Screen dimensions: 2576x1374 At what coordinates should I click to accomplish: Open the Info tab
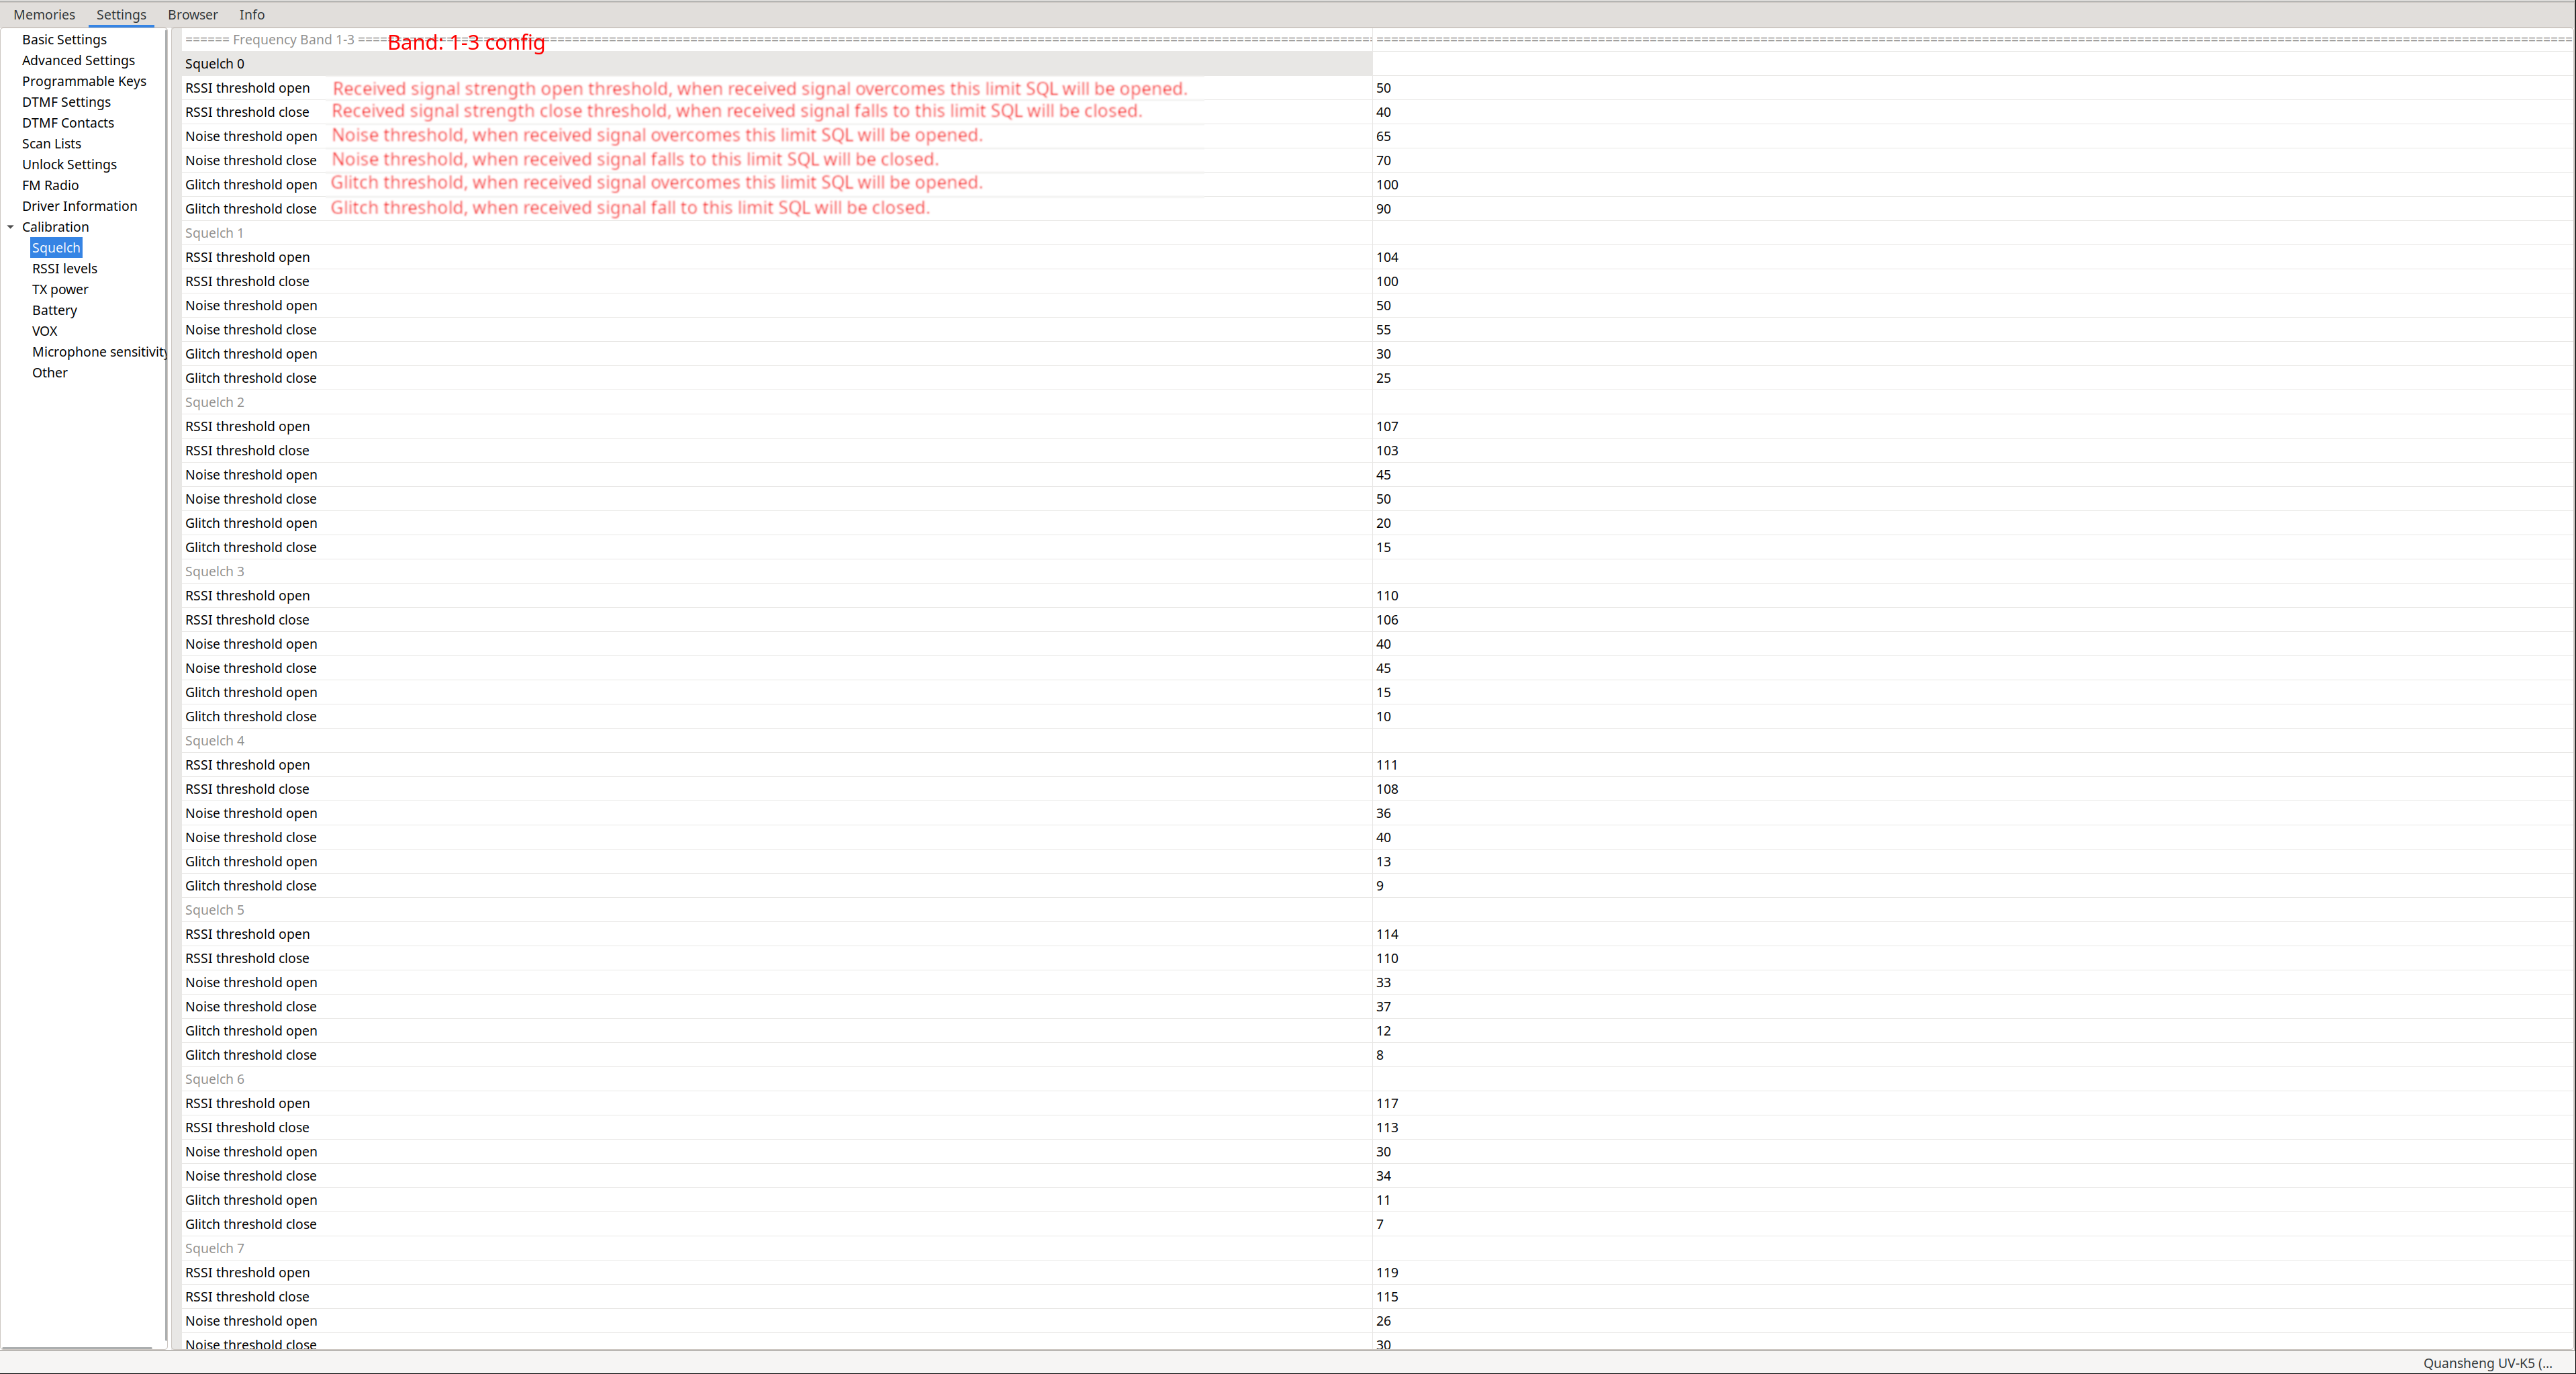pos(252,14)
